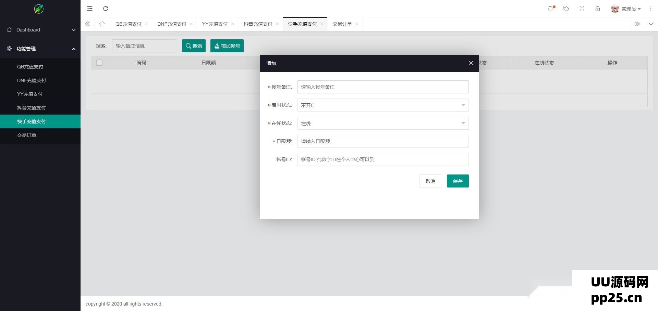Select 抖音充值支付 in the sidebar
Screen dimensions: 658x311
pos(32,108)
